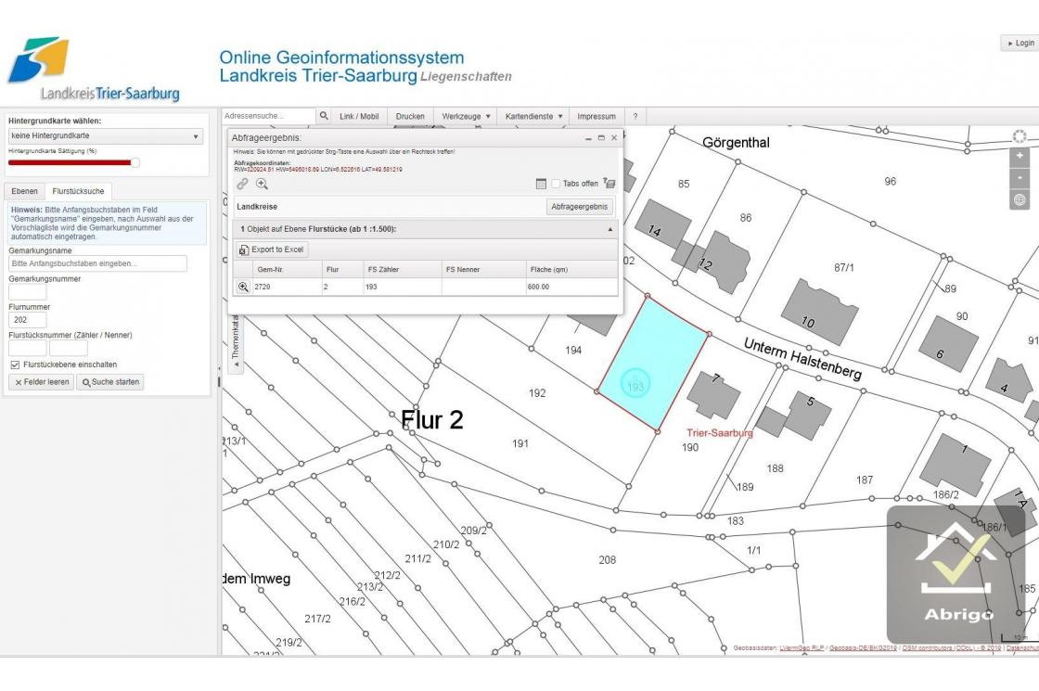Click the chain link icon in Abfrageergebnis
Screen dimensions: 1039x691
tap(242, 184)
